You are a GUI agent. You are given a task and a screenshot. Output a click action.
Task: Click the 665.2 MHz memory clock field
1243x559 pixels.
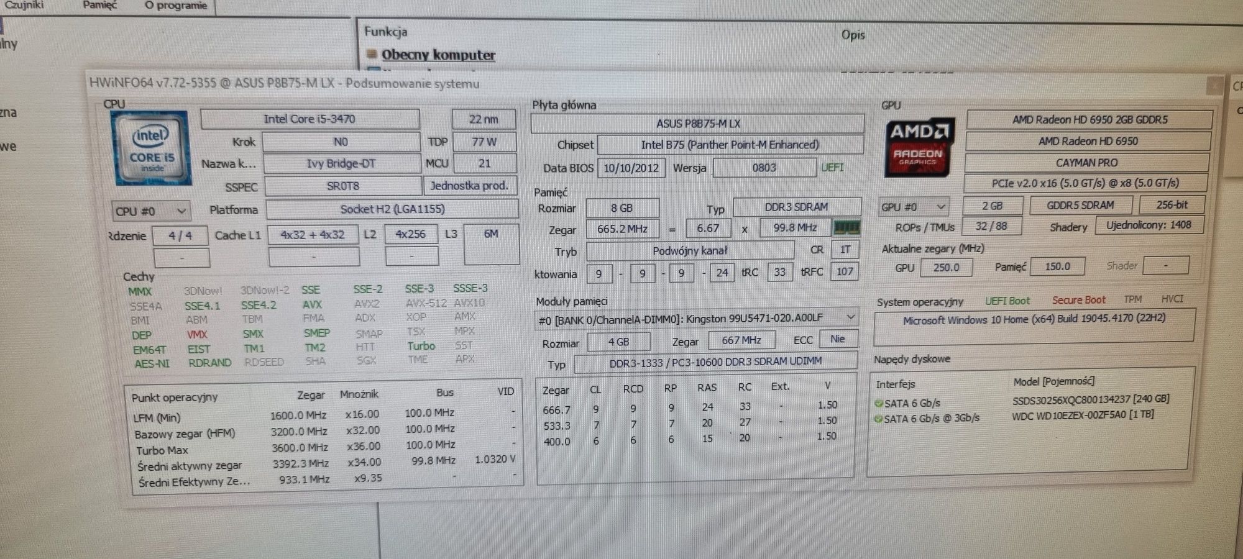(x=623, y=229)
